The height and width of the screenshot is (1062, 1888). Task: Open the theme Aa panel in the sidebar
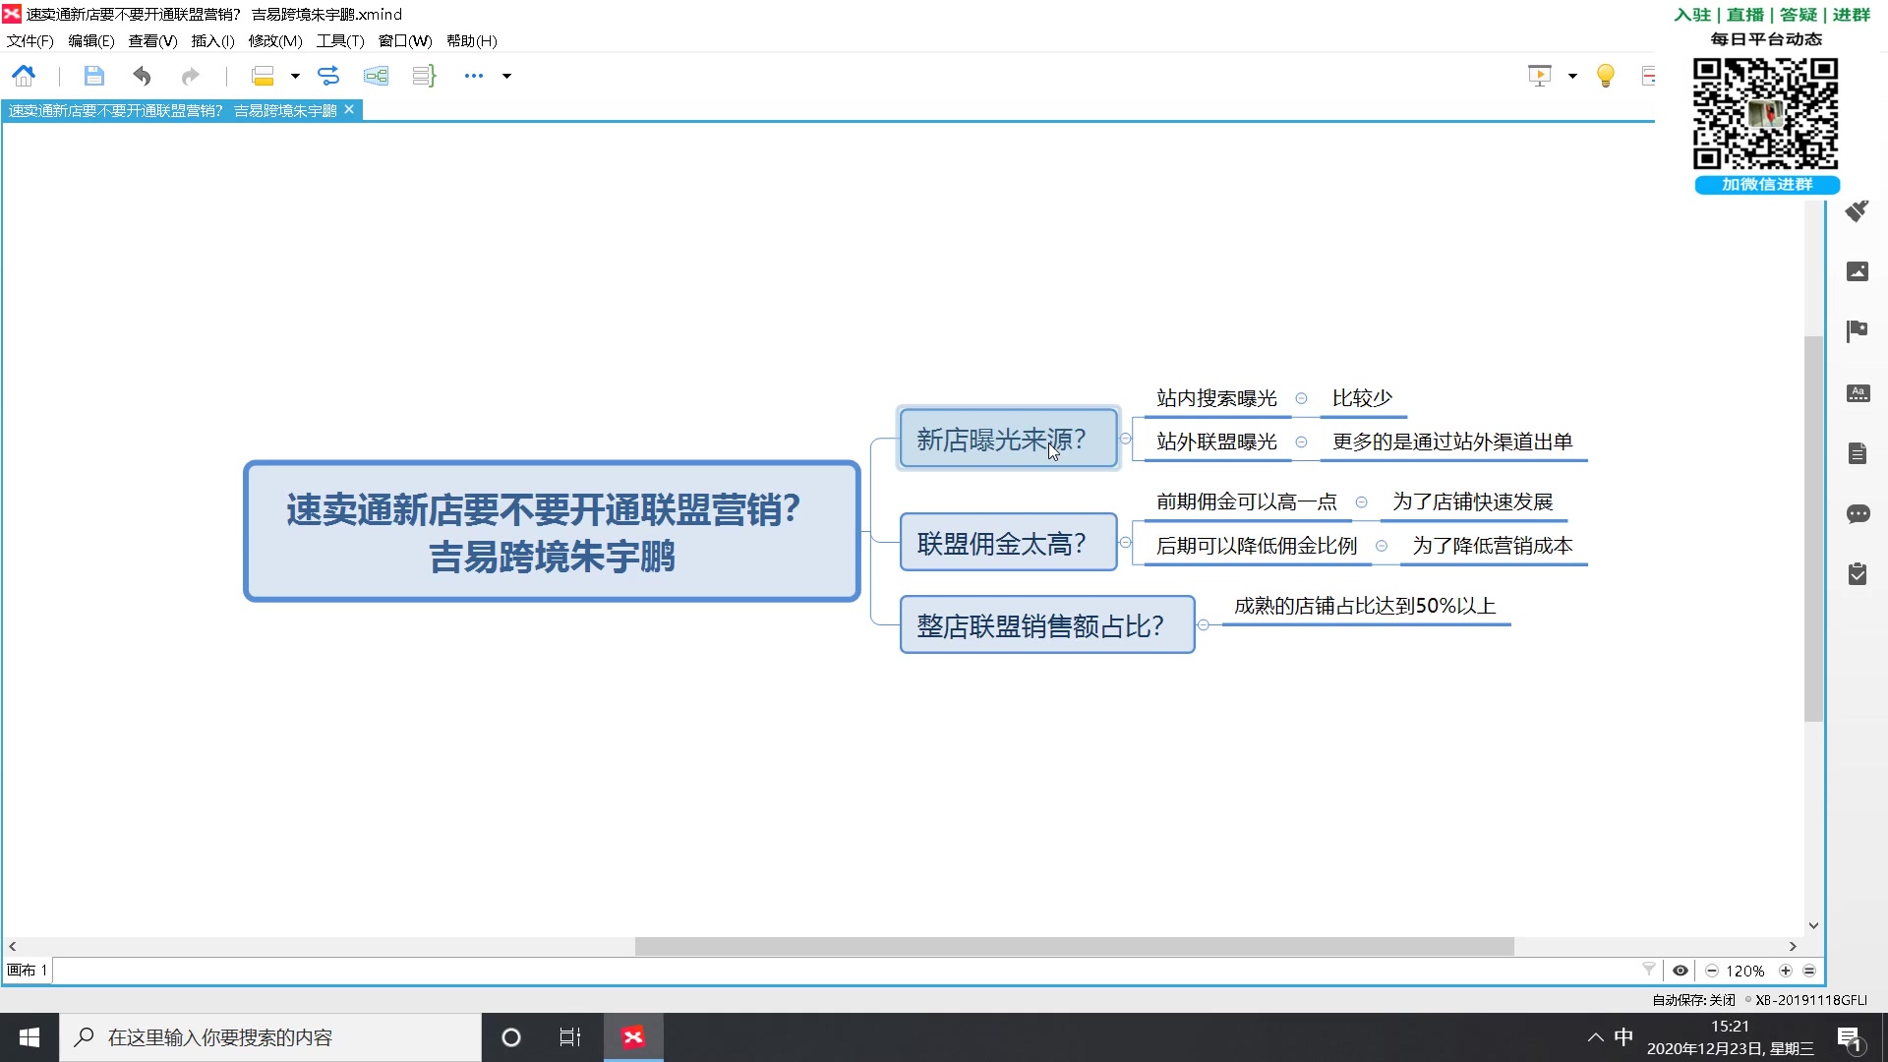tap(1858, 393)
